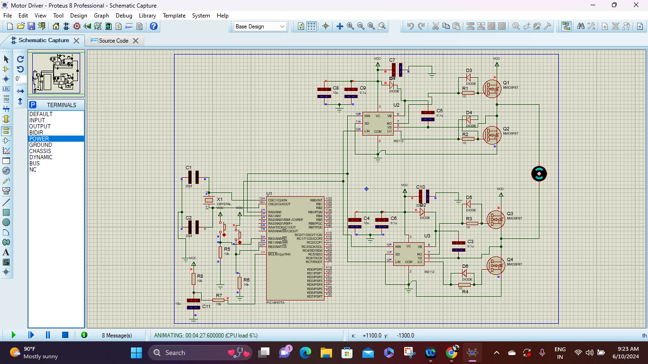Image resolution: width=648 pixels, height=364 pixels.
Task: Select the Text Script tool
Action: pos(6,99)
